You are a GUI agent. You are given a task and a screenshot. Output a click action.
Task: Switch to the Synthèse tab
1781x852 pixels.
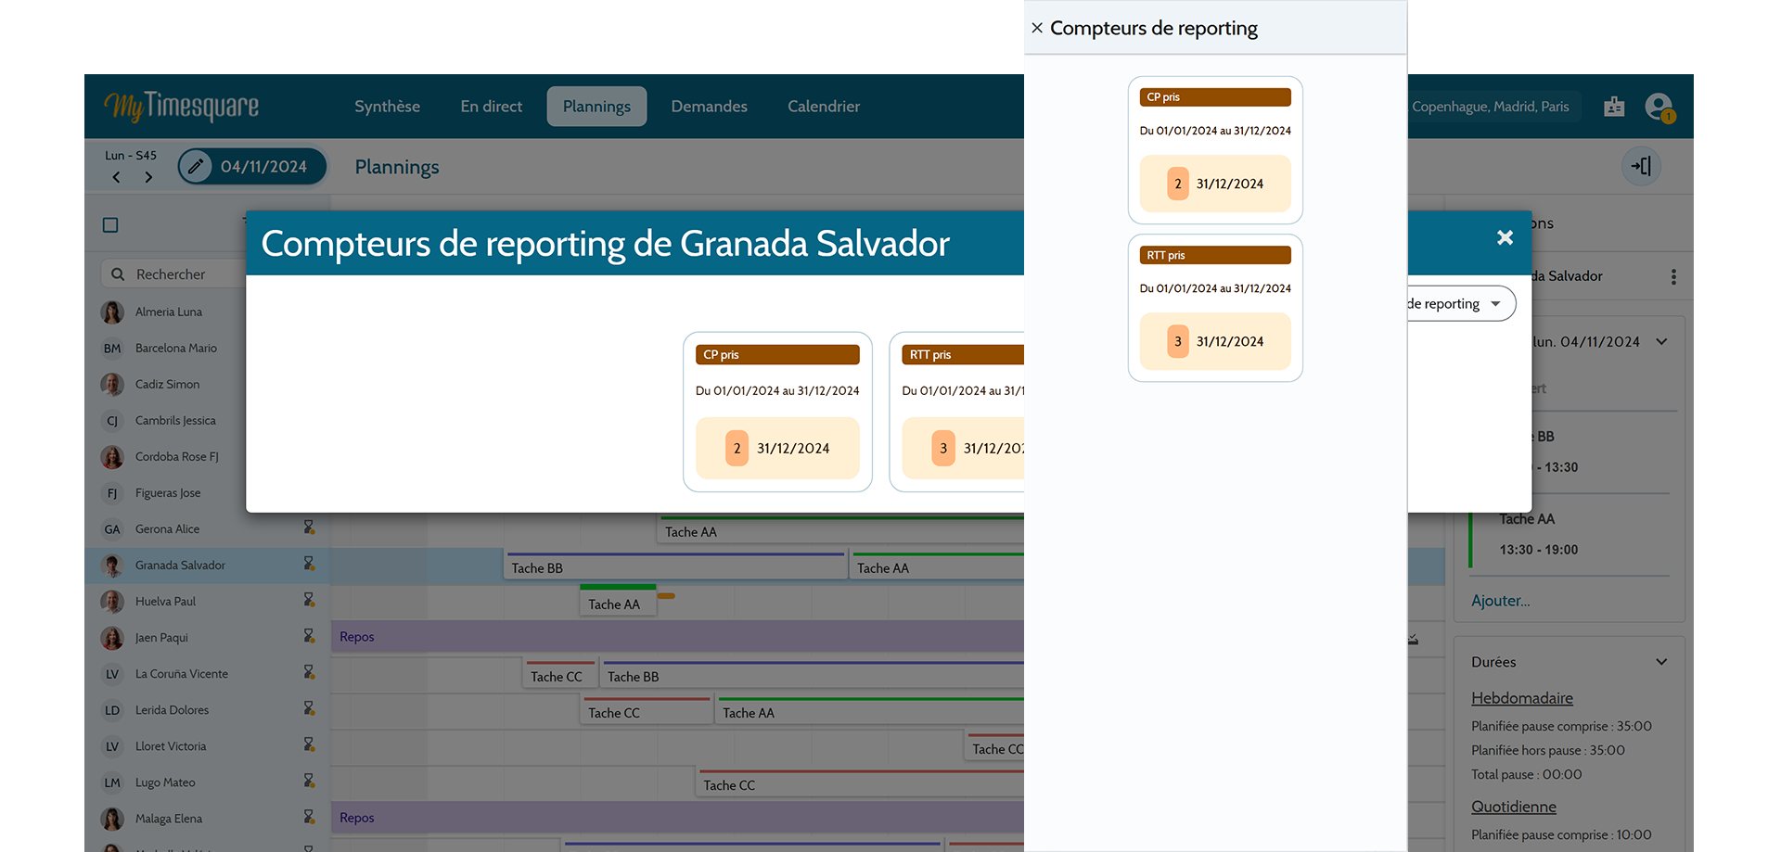tap(387, 107)
